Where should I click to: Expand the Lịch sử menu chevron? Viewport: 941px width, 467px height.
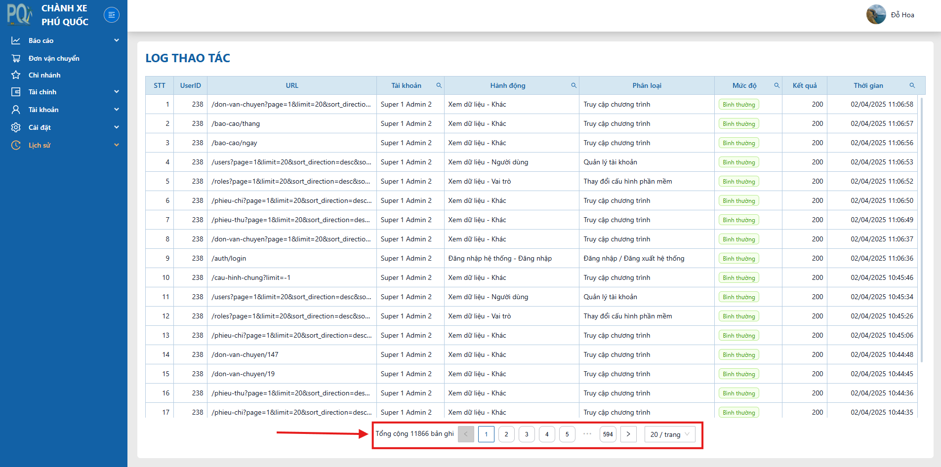coord(117,145)
